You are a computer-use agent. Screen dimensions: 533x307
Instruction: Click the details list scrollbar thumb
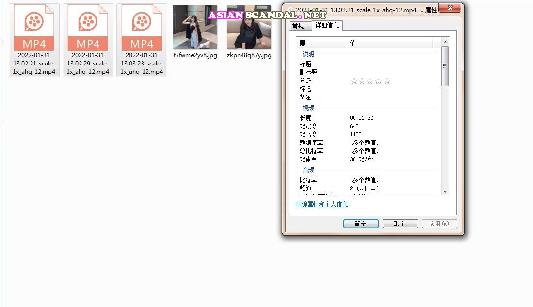(x=445, y=66)
